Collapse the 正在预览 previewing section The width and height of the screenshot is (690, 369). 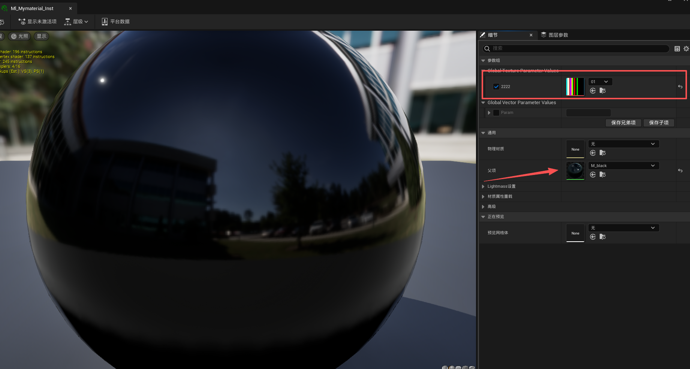483,217
